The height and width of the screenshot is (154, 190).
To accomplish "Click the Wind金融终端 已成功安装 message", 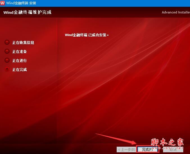I will tap(87, 35).
